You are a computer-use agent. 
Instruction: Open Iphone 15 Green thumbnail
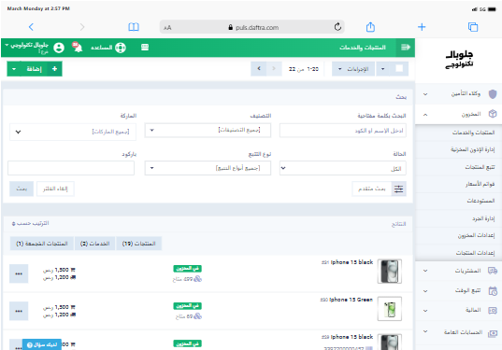pos(390,309)
